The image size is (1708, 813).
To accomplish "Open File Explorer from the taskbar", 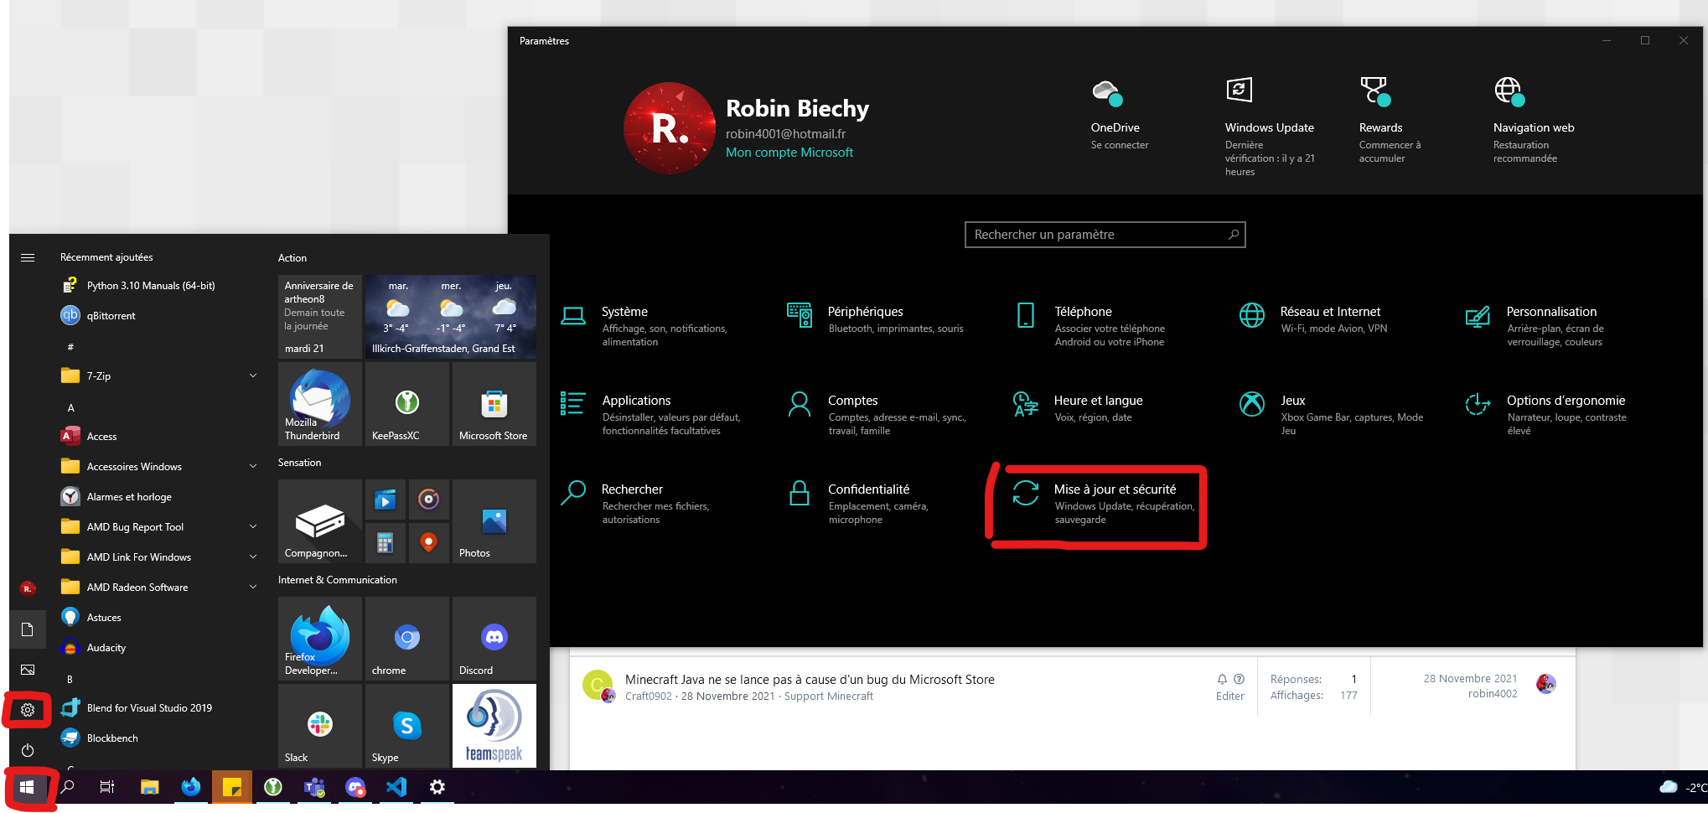I will tap(149, 787).
